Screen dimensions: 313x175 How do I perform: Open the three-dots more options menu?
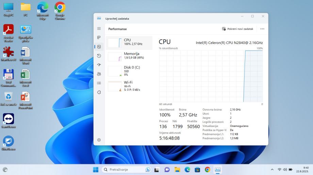[262, 29]
